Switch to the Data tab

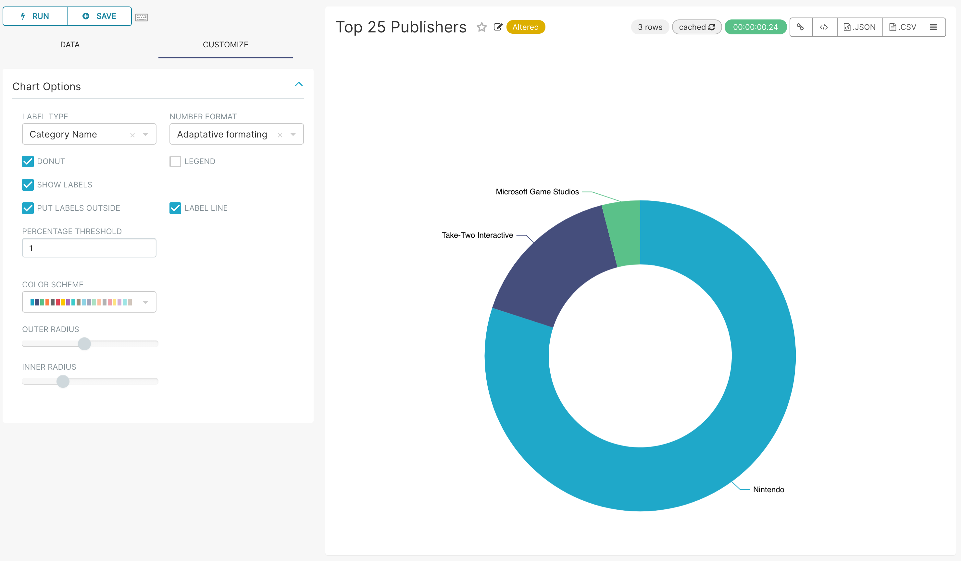pos(70,44)
